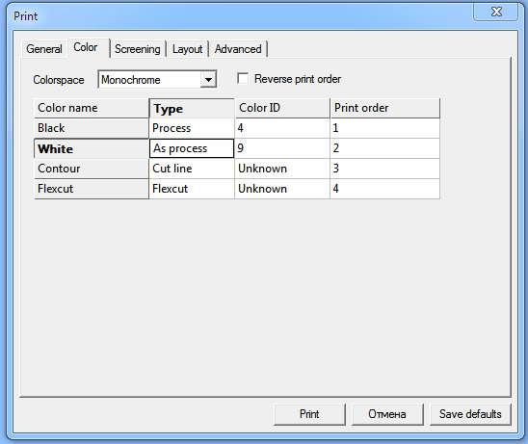This screenshot has width=528, height=444.
Task: Enable Reverse print order checkbox
Action: click(243, 79)
